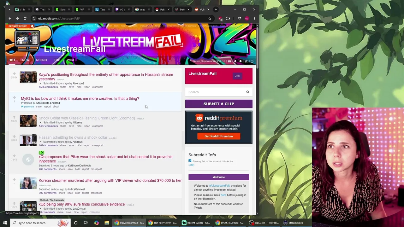Image resolution: width=404 pixels, height=227 pixels.
Task: Open Task View on the taskbar
Action: click(x=86, y=223)
